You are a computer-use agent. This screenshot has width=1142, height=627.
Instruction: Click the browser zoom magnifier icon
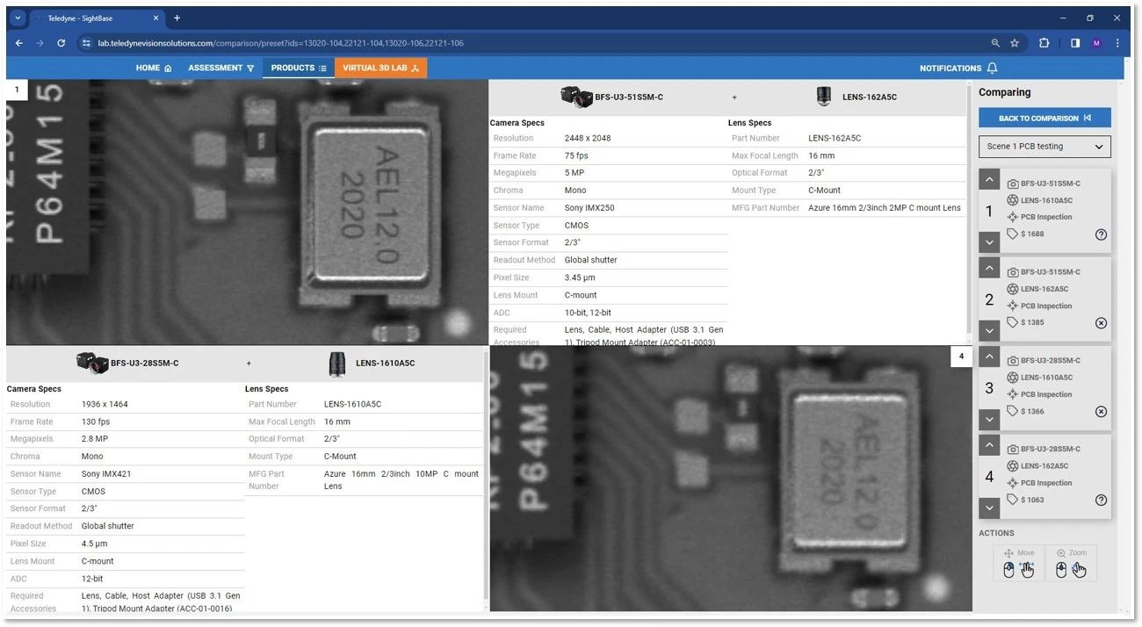pos(995,43)
